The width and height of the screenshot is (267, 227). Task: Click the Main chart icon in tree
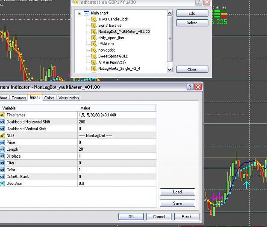pyautogui.click(x=86, y=13)
